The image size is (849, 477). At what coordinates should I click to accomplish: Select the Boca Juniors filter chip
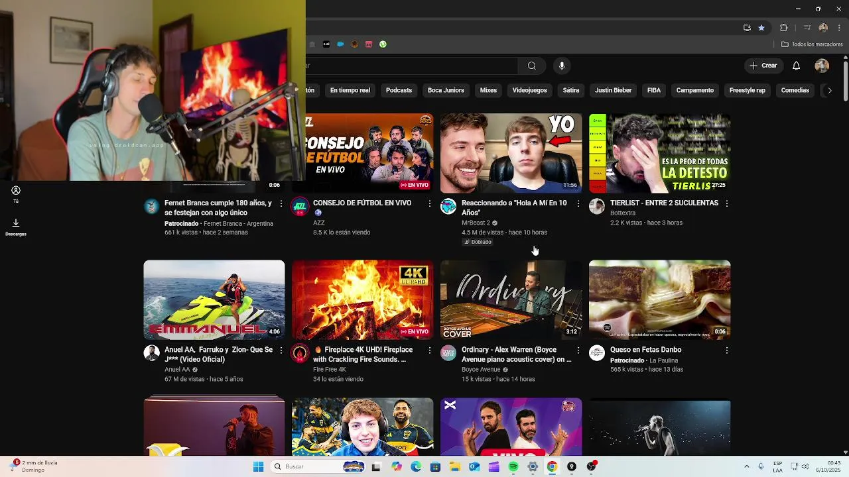point(446,90)
